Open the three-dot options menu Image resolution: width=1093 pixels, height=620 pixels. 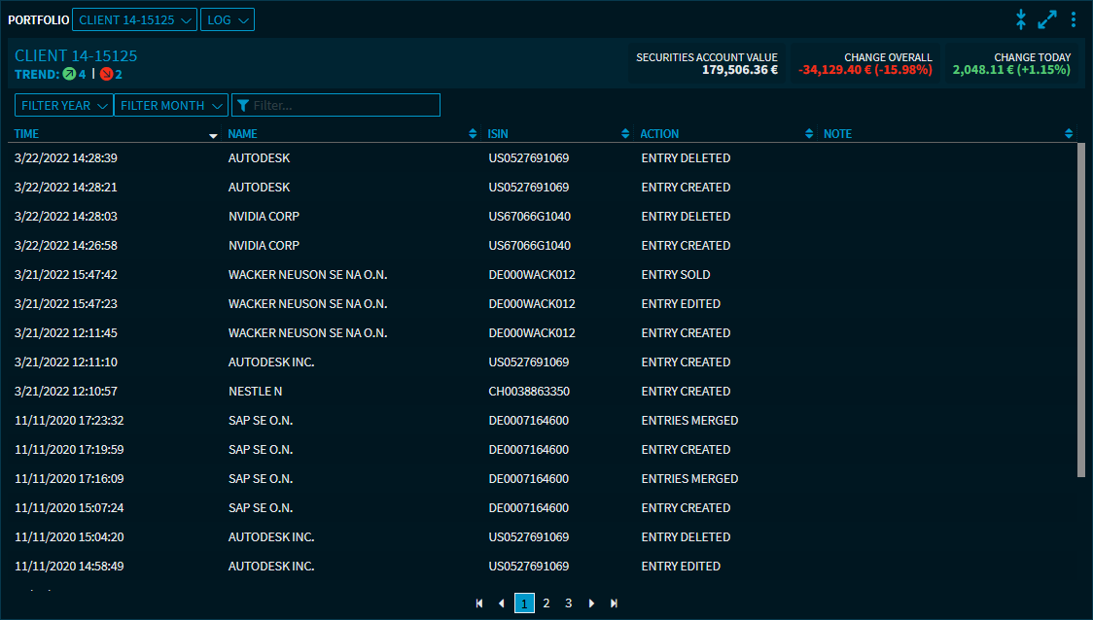tap(1074, 19)
